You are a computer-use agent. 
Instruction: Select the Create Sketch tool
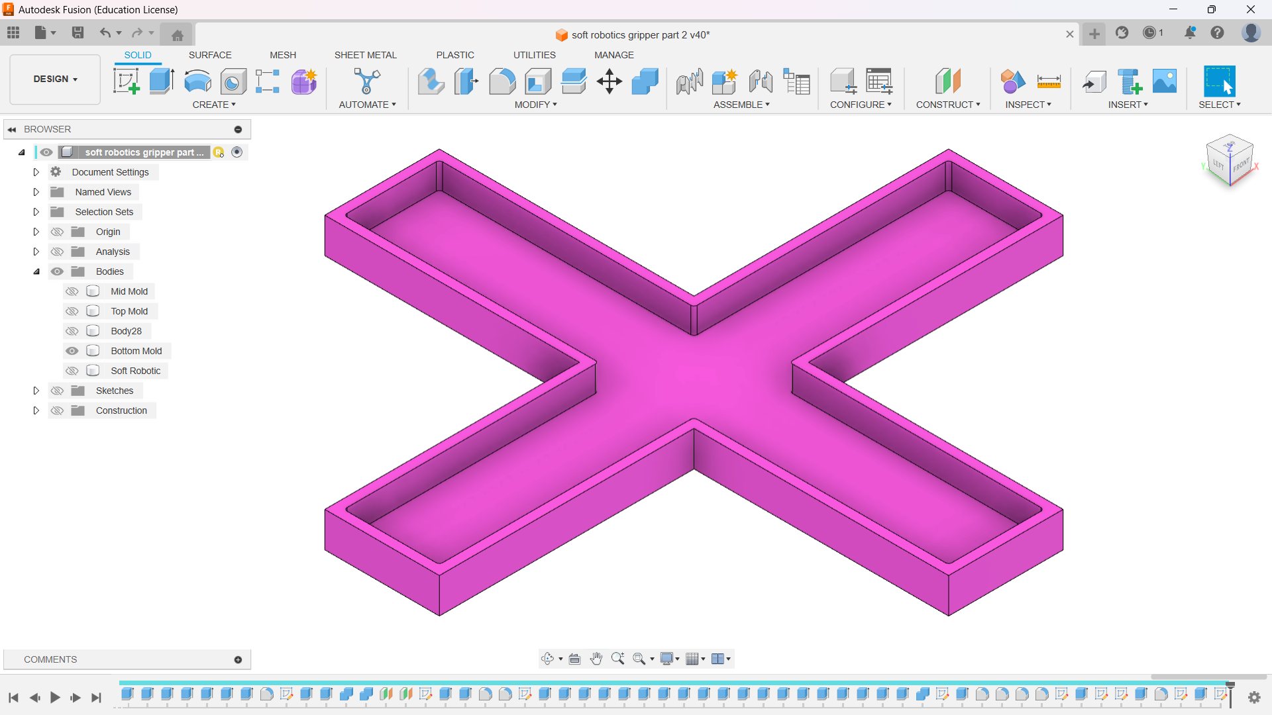tap(126, 81)
